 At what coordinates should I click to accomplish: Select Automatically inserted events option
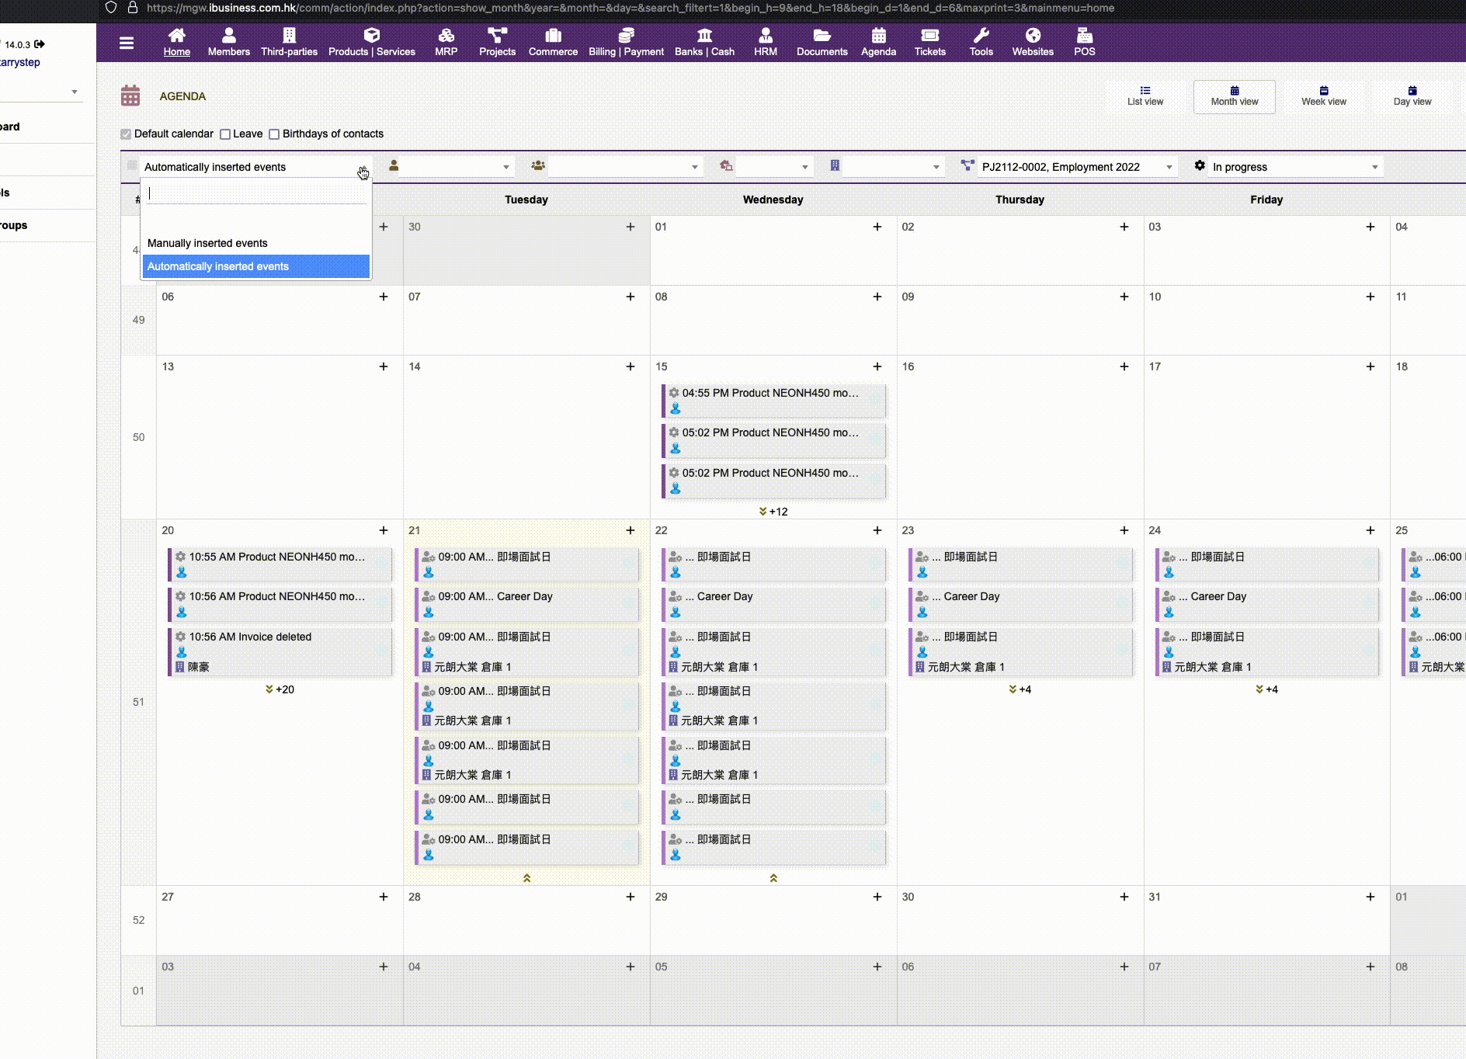coord(256,266)
